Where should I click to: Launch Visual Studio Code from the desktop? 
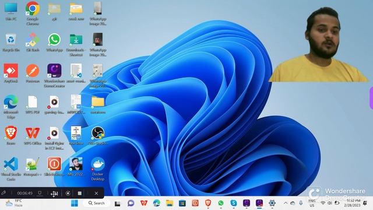tap(11, 169)
